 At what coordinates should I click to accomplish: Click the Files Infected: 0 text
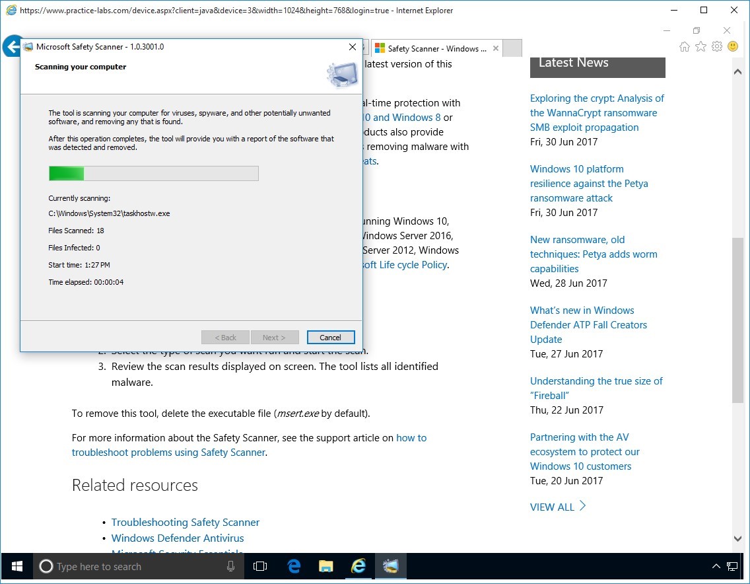74,248
